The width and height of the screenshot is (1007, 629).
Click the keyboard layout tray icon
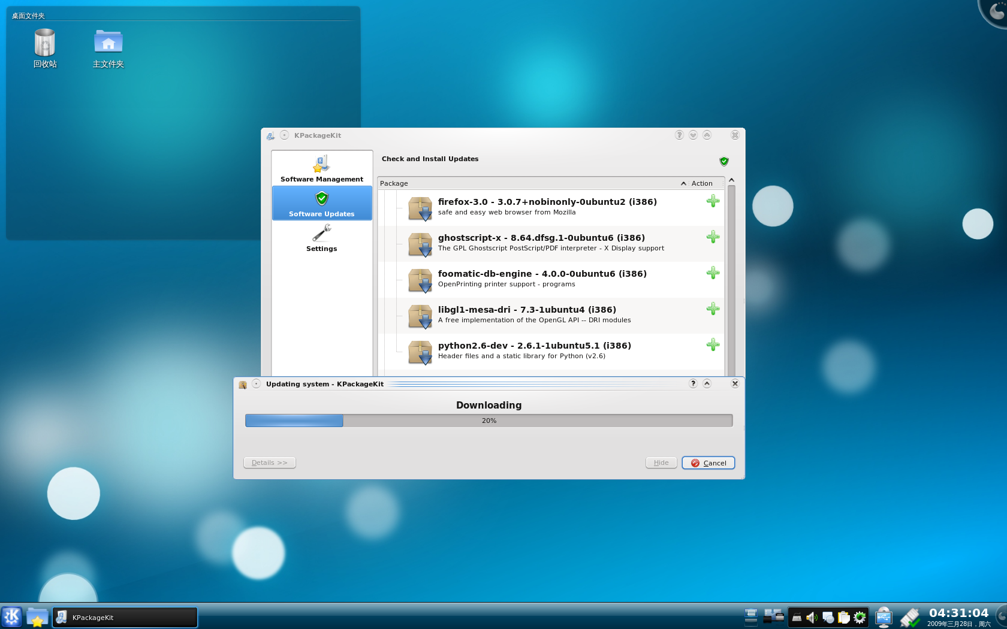(797, 618)
